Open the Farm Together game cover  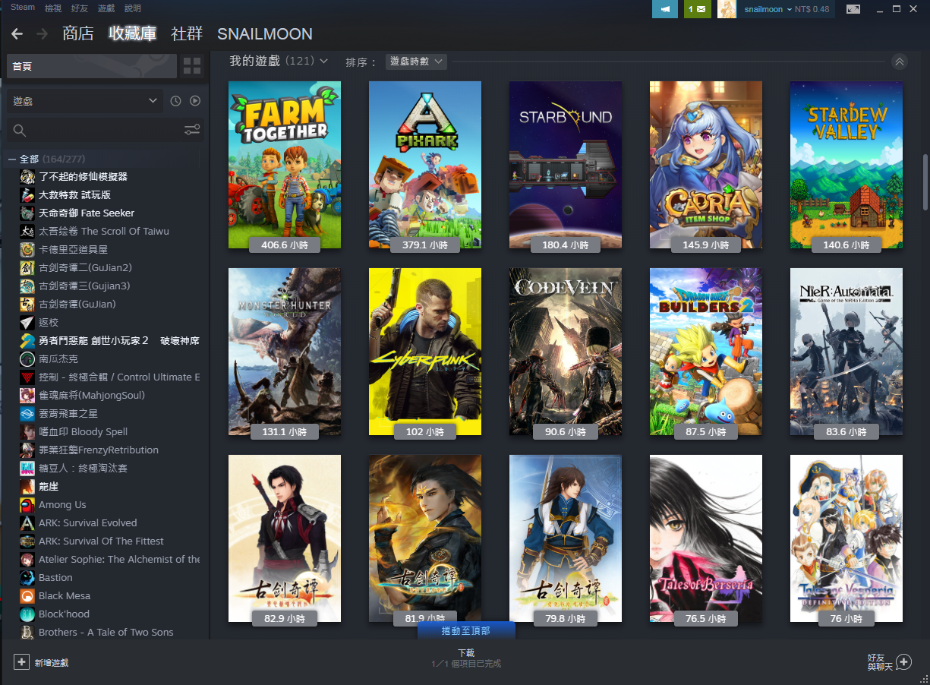285,165
